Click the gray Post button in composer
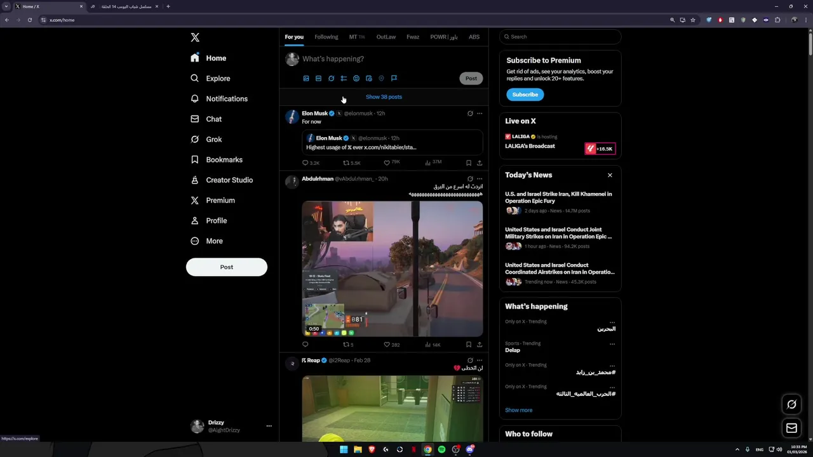 pos(471,79)
